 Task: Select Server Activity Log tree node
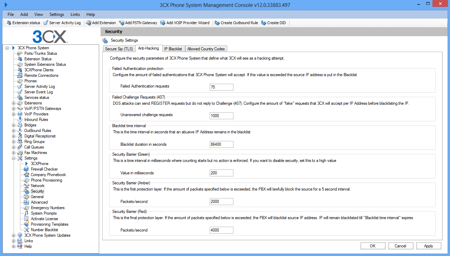(x=40, y=86)
